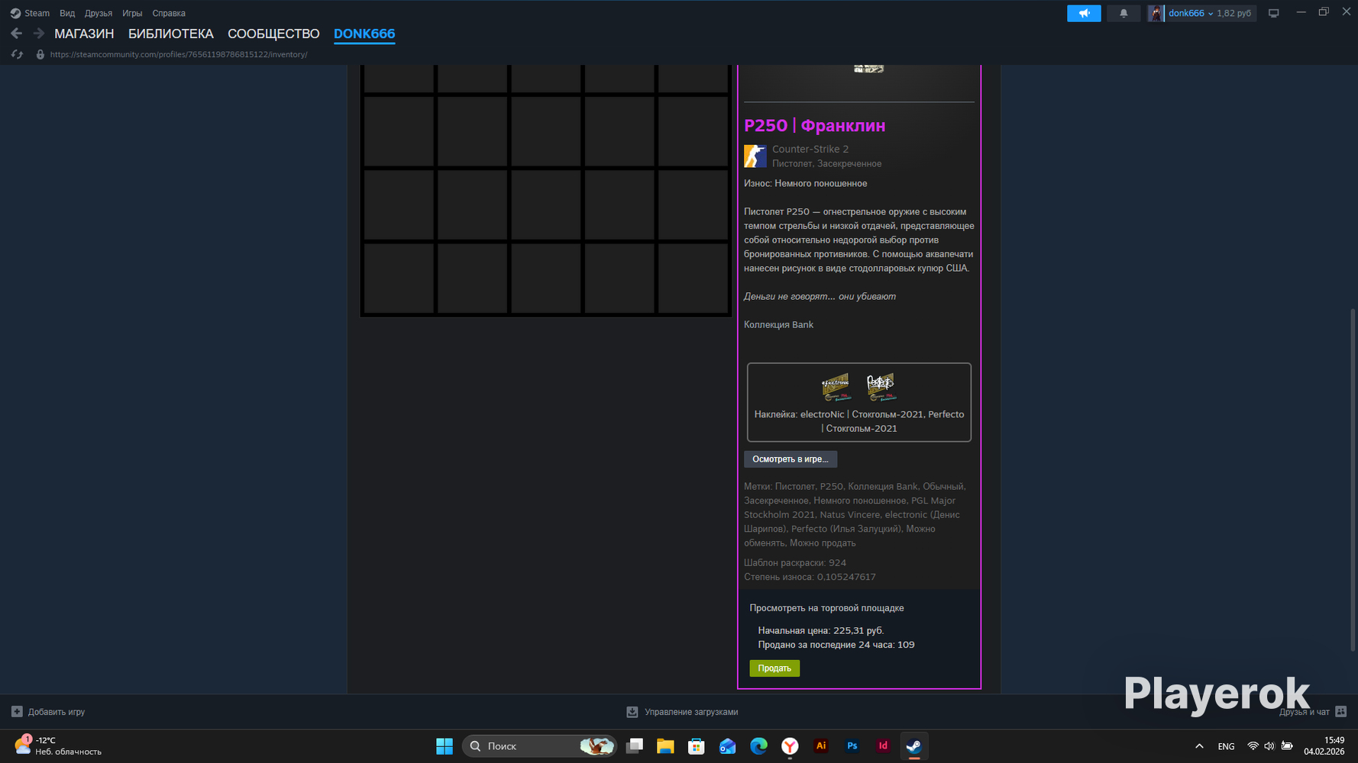
Task: Open Outlook from the taskbar
Action: click(728, 746)
